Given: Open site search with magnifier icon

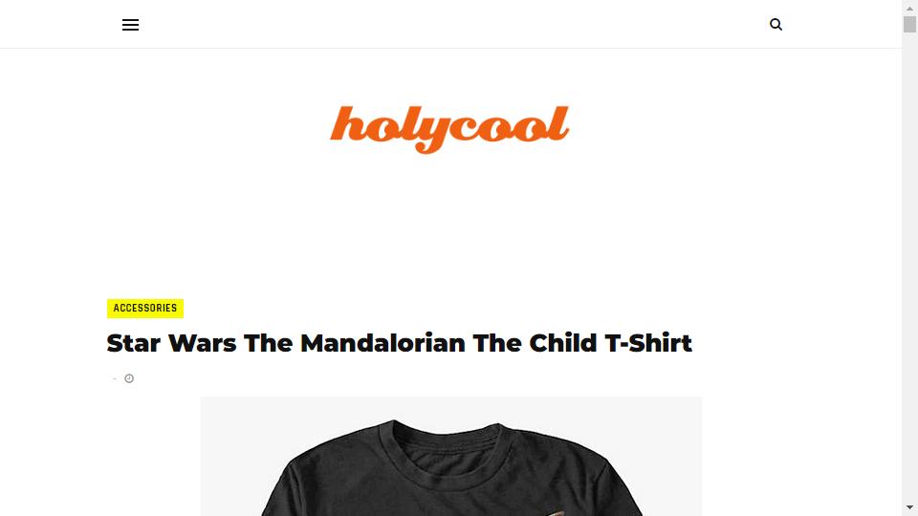Looking at the screenshot, I should [x=776, y=24].
